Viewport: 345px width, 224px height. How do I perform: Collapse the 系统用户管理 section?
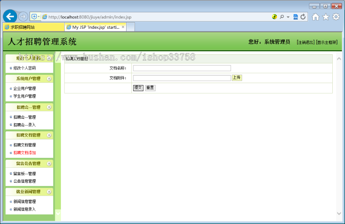click(48, 78)
